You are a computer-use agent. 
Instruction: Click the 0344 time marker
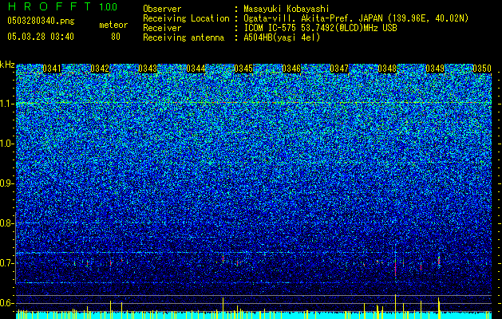coord(196,69)
